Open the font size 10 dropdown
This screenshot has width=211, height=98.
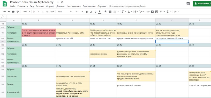pos(79,12)
